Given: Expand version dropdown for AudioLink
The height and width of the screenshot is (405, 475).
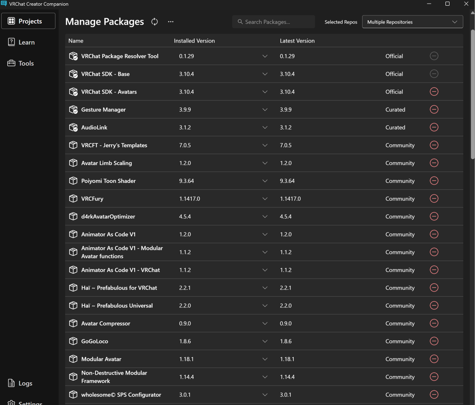Looking at the screenshot, I should (x=265, y=127).
